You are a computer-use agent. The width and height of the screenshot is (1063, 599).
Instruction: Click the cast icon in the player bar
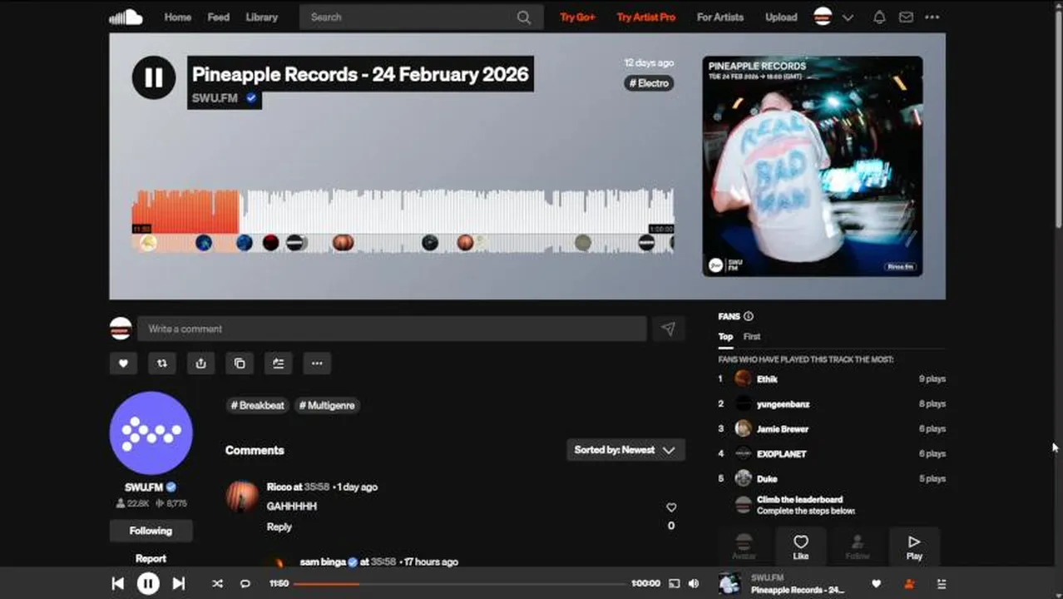[675, 584]
